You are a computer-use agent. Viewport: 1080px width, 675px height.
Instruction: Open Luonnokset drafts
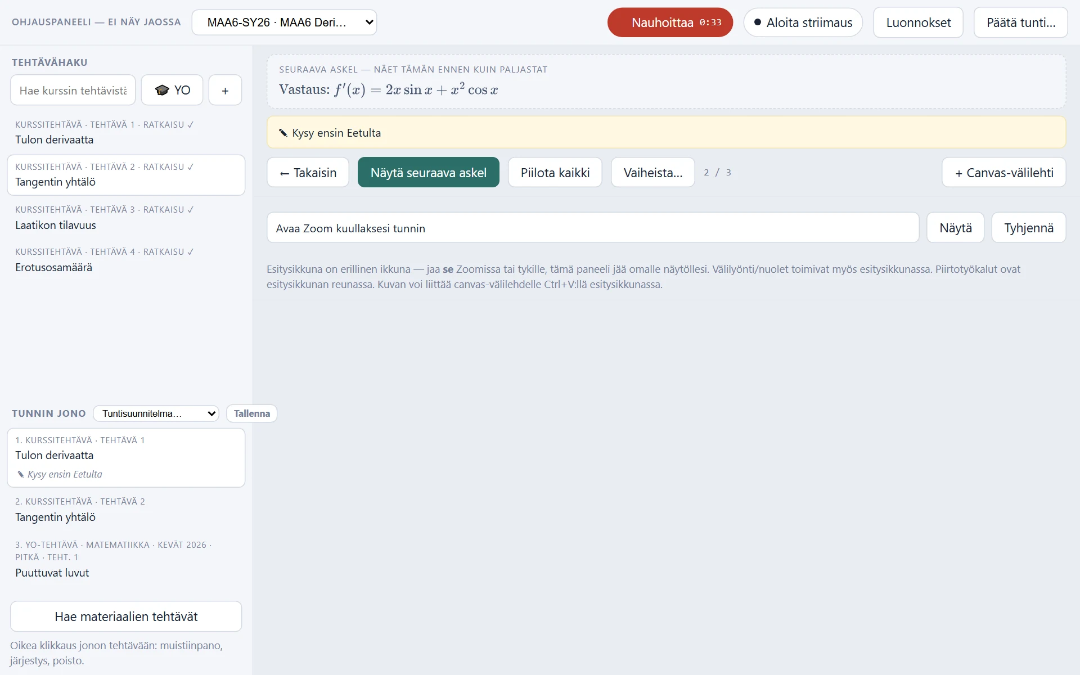pyautogui.click(x=918, y=22)
